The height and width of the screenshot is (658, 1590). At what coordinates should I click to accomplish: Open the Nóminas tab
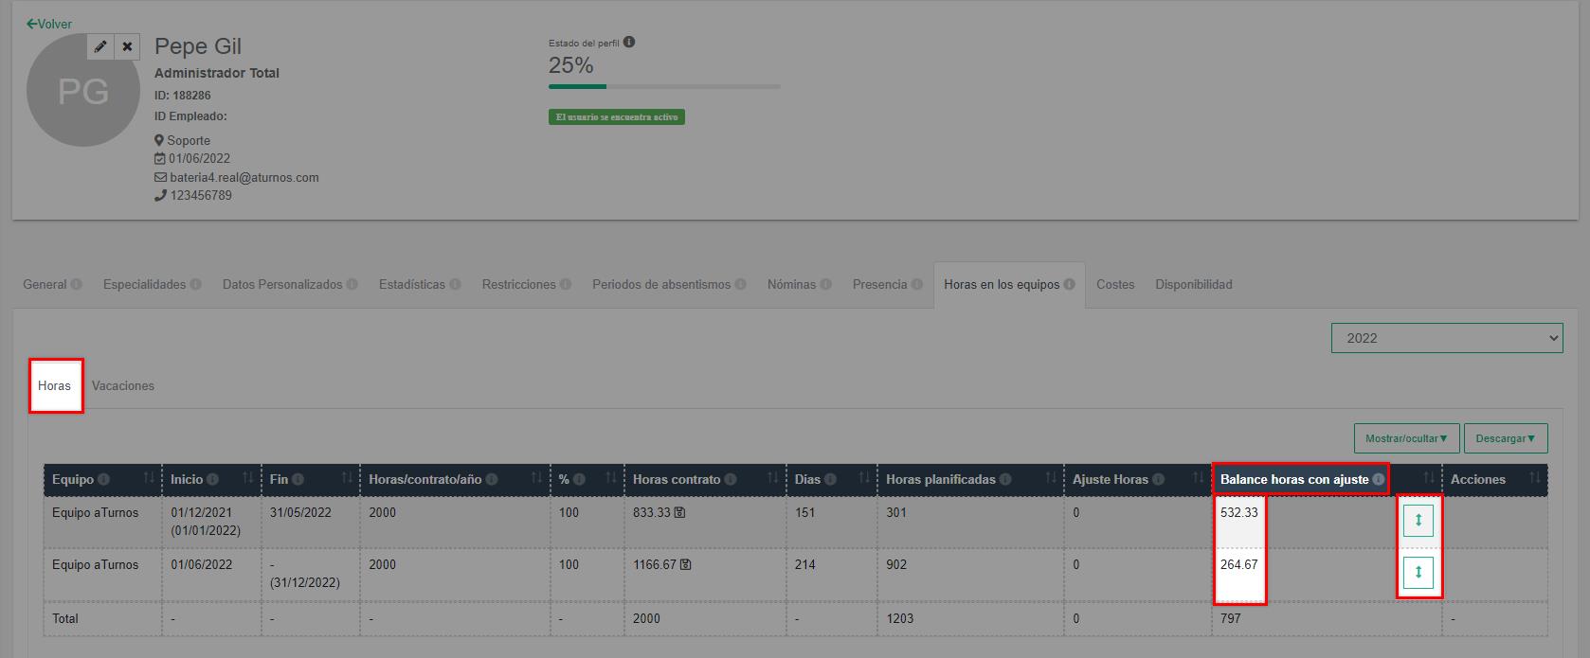point(791,285)
